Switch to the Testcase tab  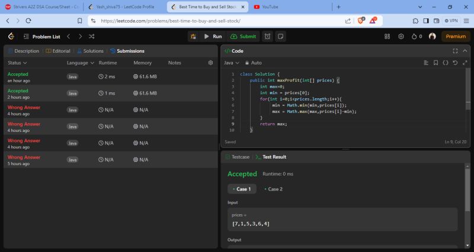tap(237, 157)
